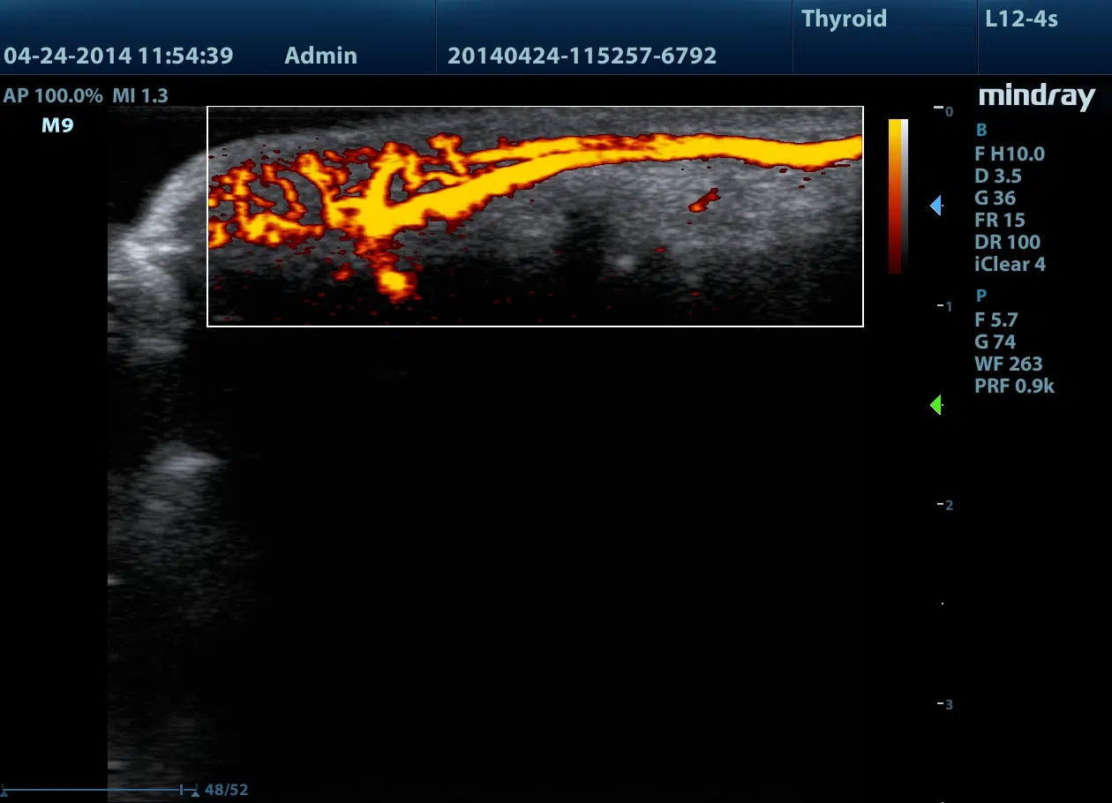
Task: Click the date and time display
Action: (x=118, y=56)
